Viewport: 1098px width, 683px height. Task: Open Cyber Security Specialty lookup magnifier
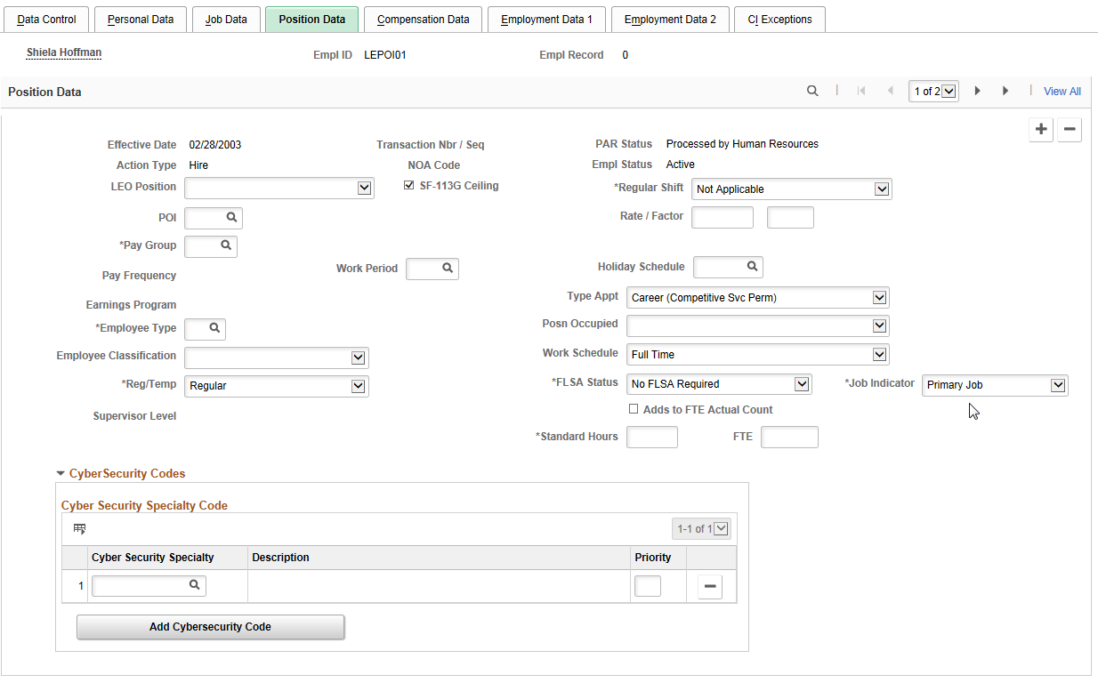click(194, 585)
